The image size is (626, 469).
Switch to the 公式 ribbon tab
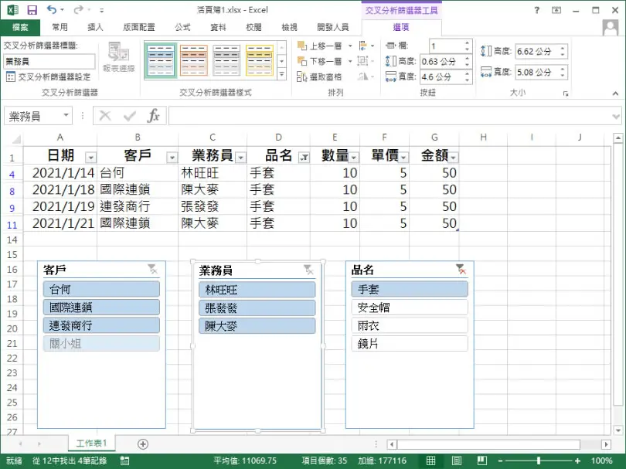(x=182, y=27)
